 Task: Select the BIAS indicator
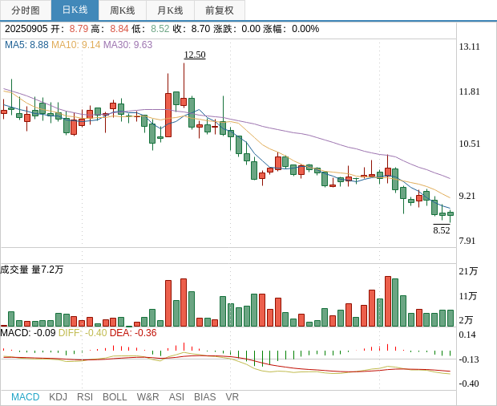click(x=204, y=397)
